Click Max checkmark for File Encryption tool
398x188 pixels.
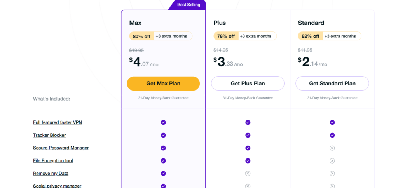click(x=163, y=160)
